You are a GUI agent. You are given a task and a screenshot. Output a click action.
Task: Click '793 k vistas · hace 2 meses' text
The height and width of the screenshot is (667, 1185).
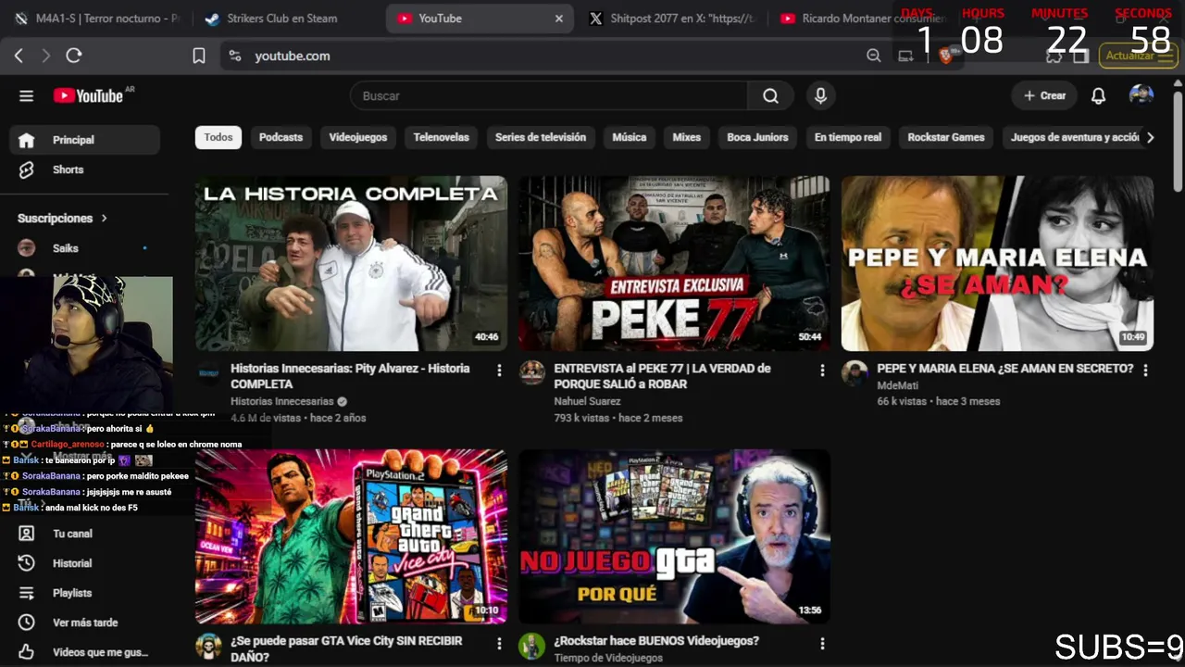[618, 418]
